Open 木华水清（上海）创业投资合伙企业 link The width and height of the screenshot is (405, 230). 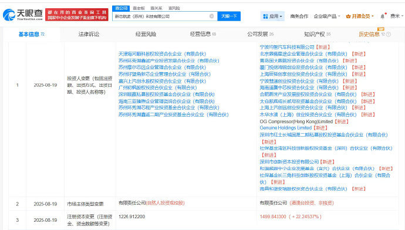308,114
